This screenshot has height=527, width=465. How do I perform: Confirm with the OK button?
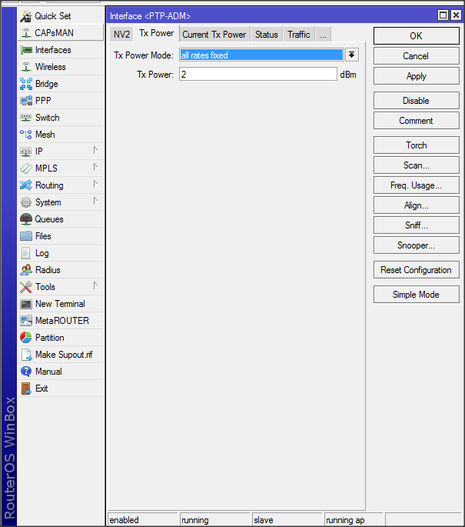point(417,36)
